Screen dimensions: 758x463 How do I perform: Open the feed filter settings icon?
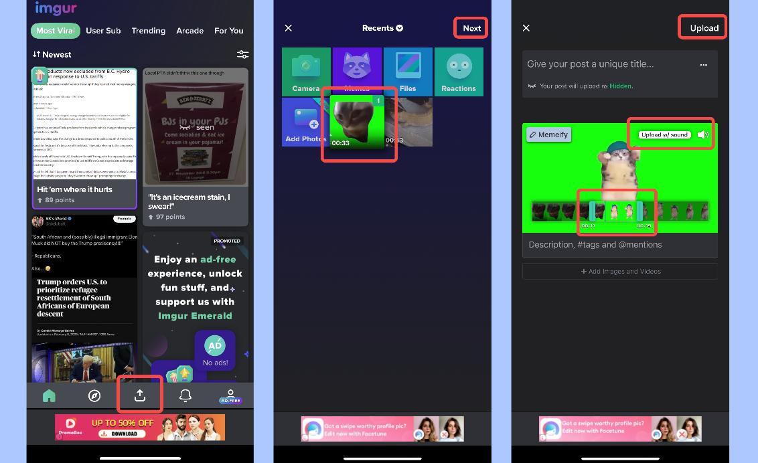(x=242, y=54)
